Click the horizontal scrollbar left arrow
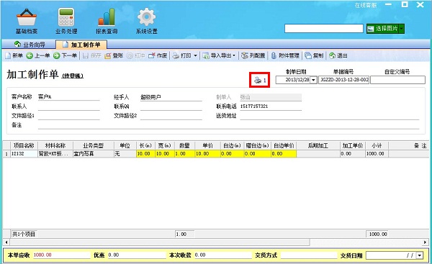 click(x=6, y=242)
